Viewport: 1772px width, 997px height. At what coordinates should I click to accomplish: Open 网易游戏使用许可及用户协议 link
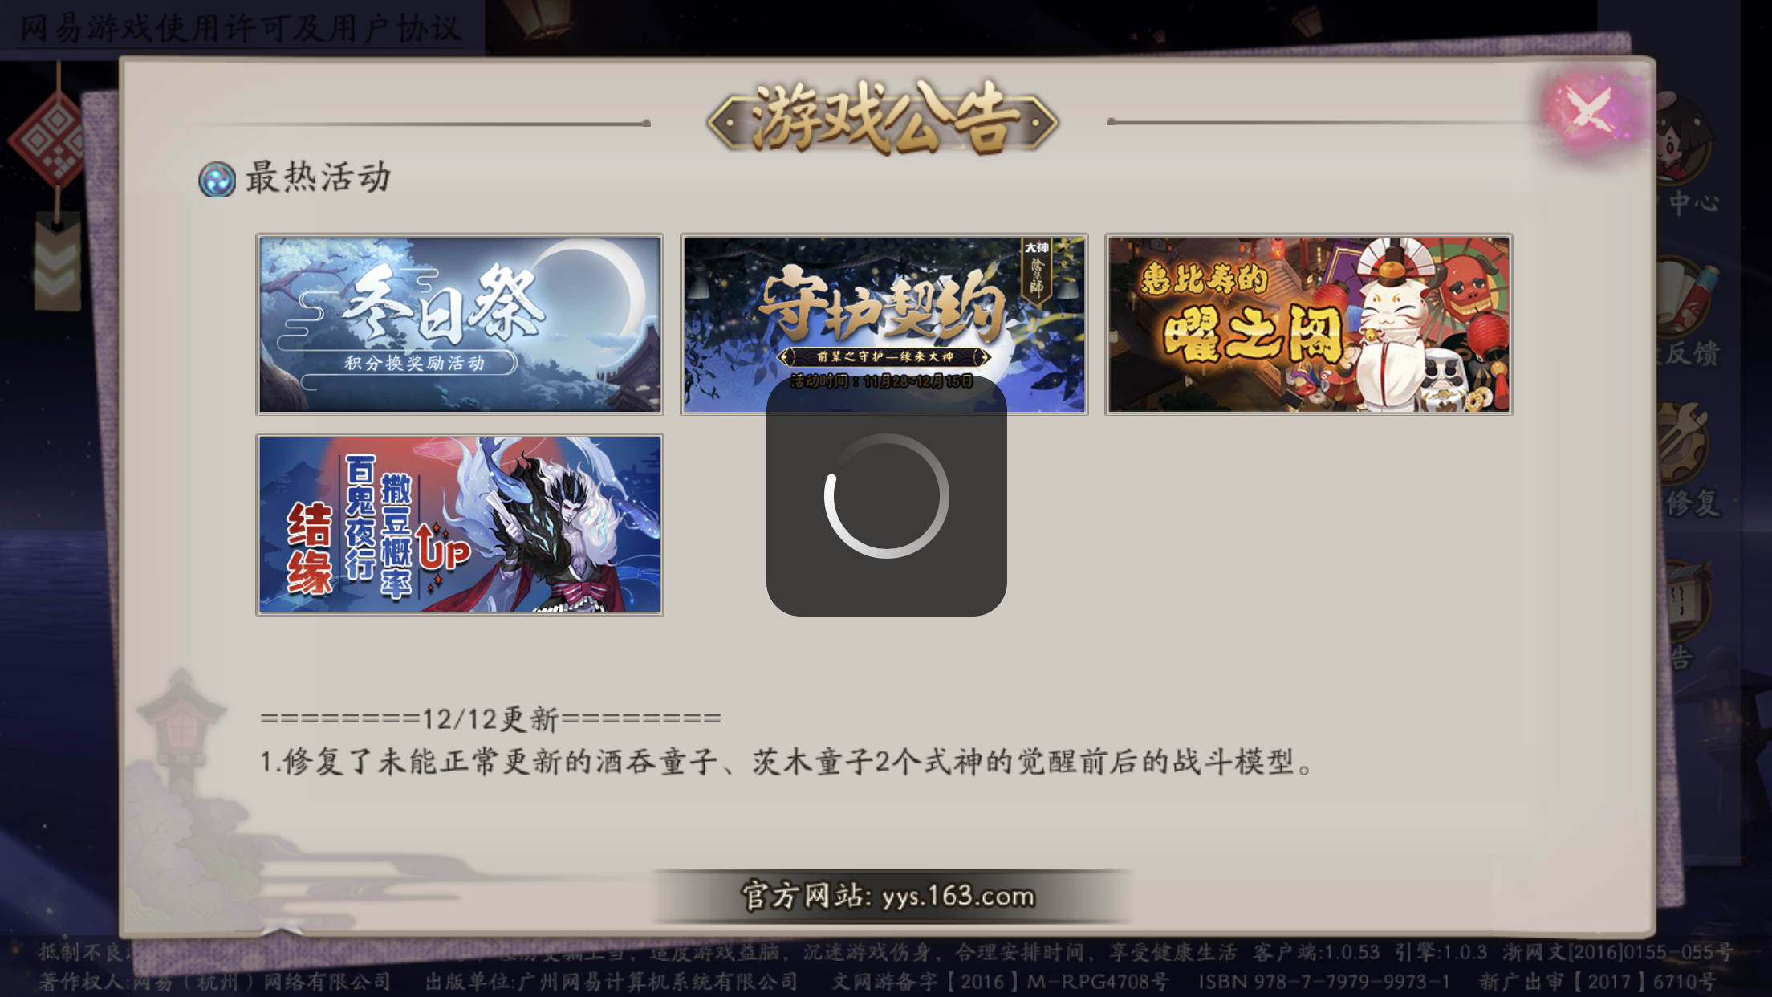point(241,29)
